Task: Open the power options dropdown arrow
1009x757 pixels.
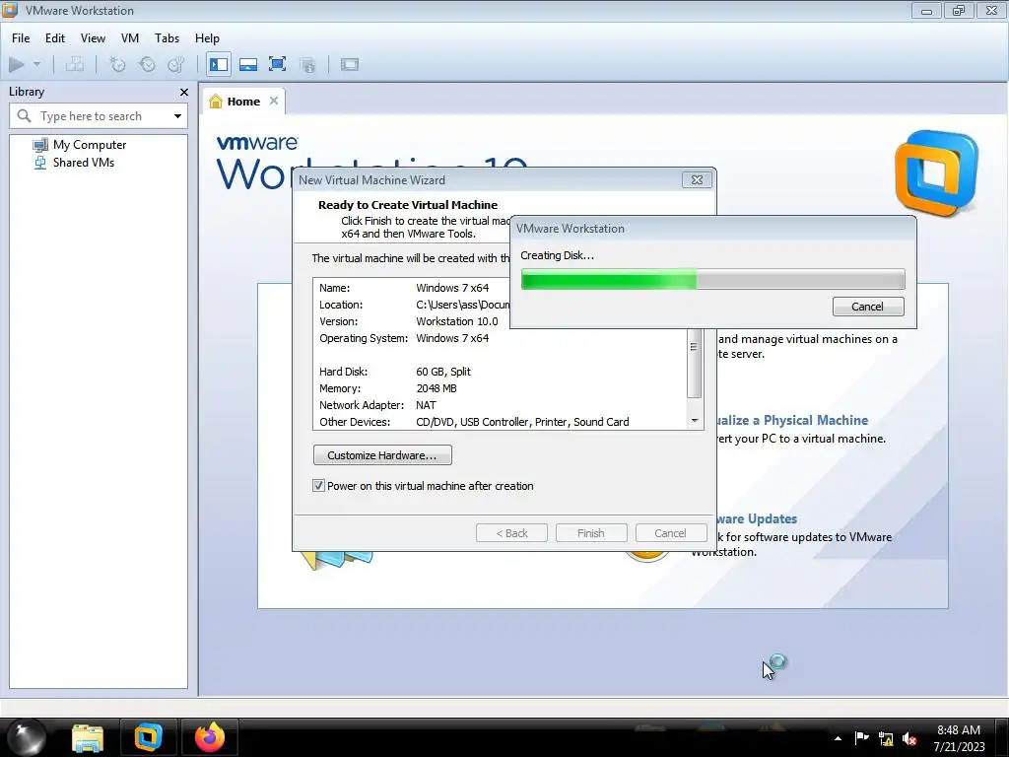Action: pos(36,64)
